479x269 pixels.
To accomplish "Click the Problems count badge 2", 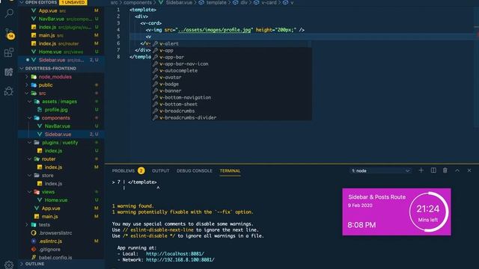I will coord(141,171).
